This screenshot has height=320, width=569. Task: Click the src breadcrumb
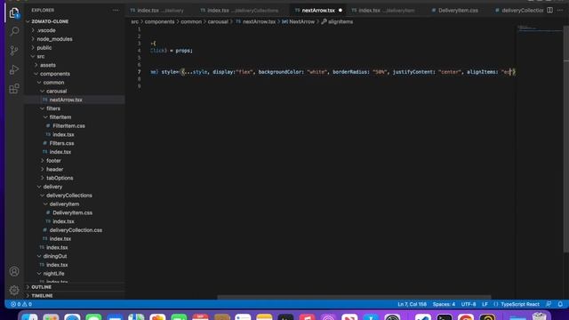point(134,21)
